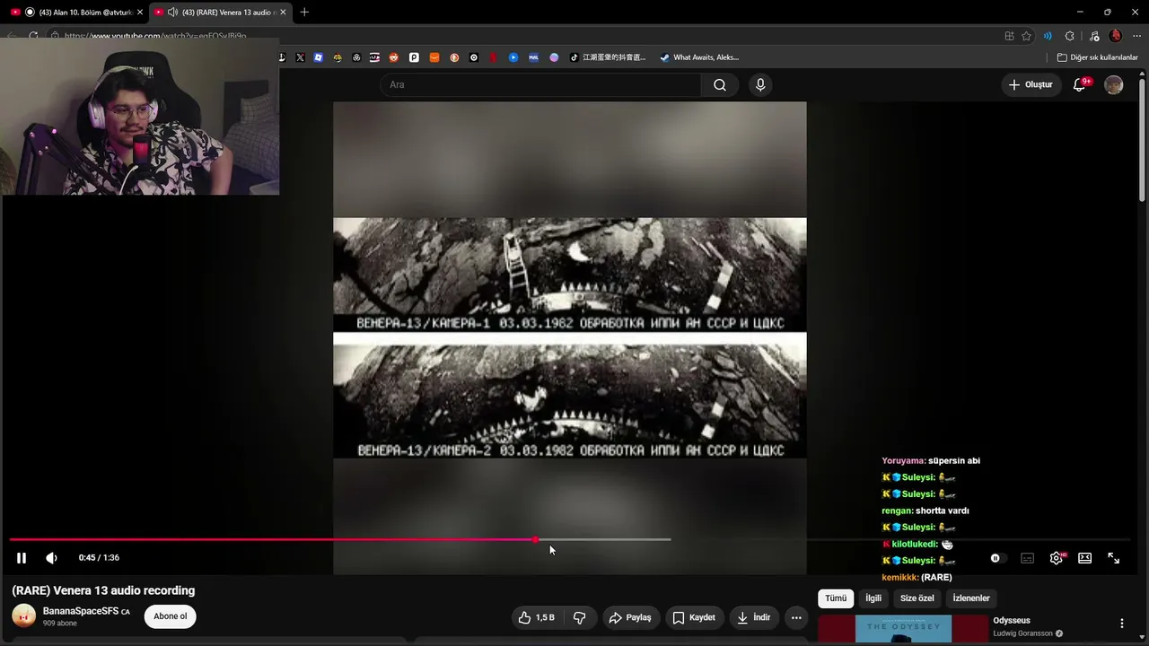Image resolution: width=1149 pixels, height=646 pixels.
Task: Select the Tümü filter chip
Action: (836, 598)
